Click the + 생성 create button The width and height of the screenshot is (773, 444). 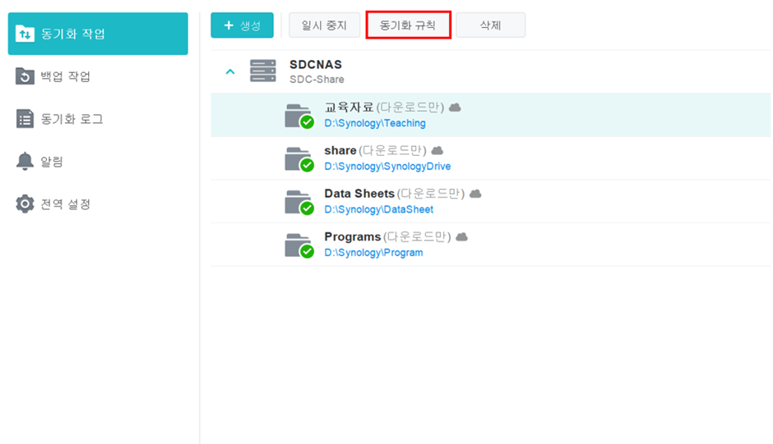[x=242, y=25]
